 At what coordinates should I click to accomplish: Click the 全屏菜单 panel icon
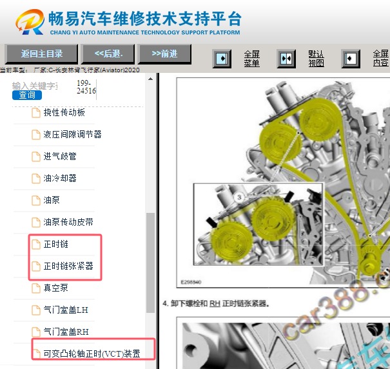tap(222, 59)
